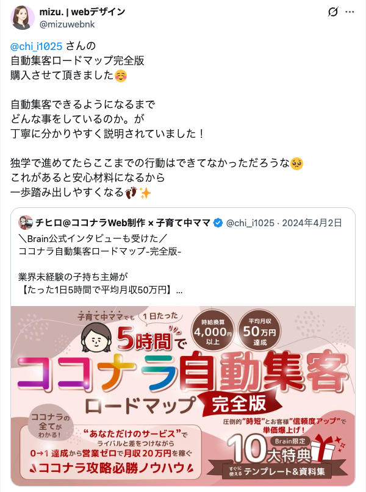
Task: Open the @mizuwebnk handle link
Action: tap(67, 24)
